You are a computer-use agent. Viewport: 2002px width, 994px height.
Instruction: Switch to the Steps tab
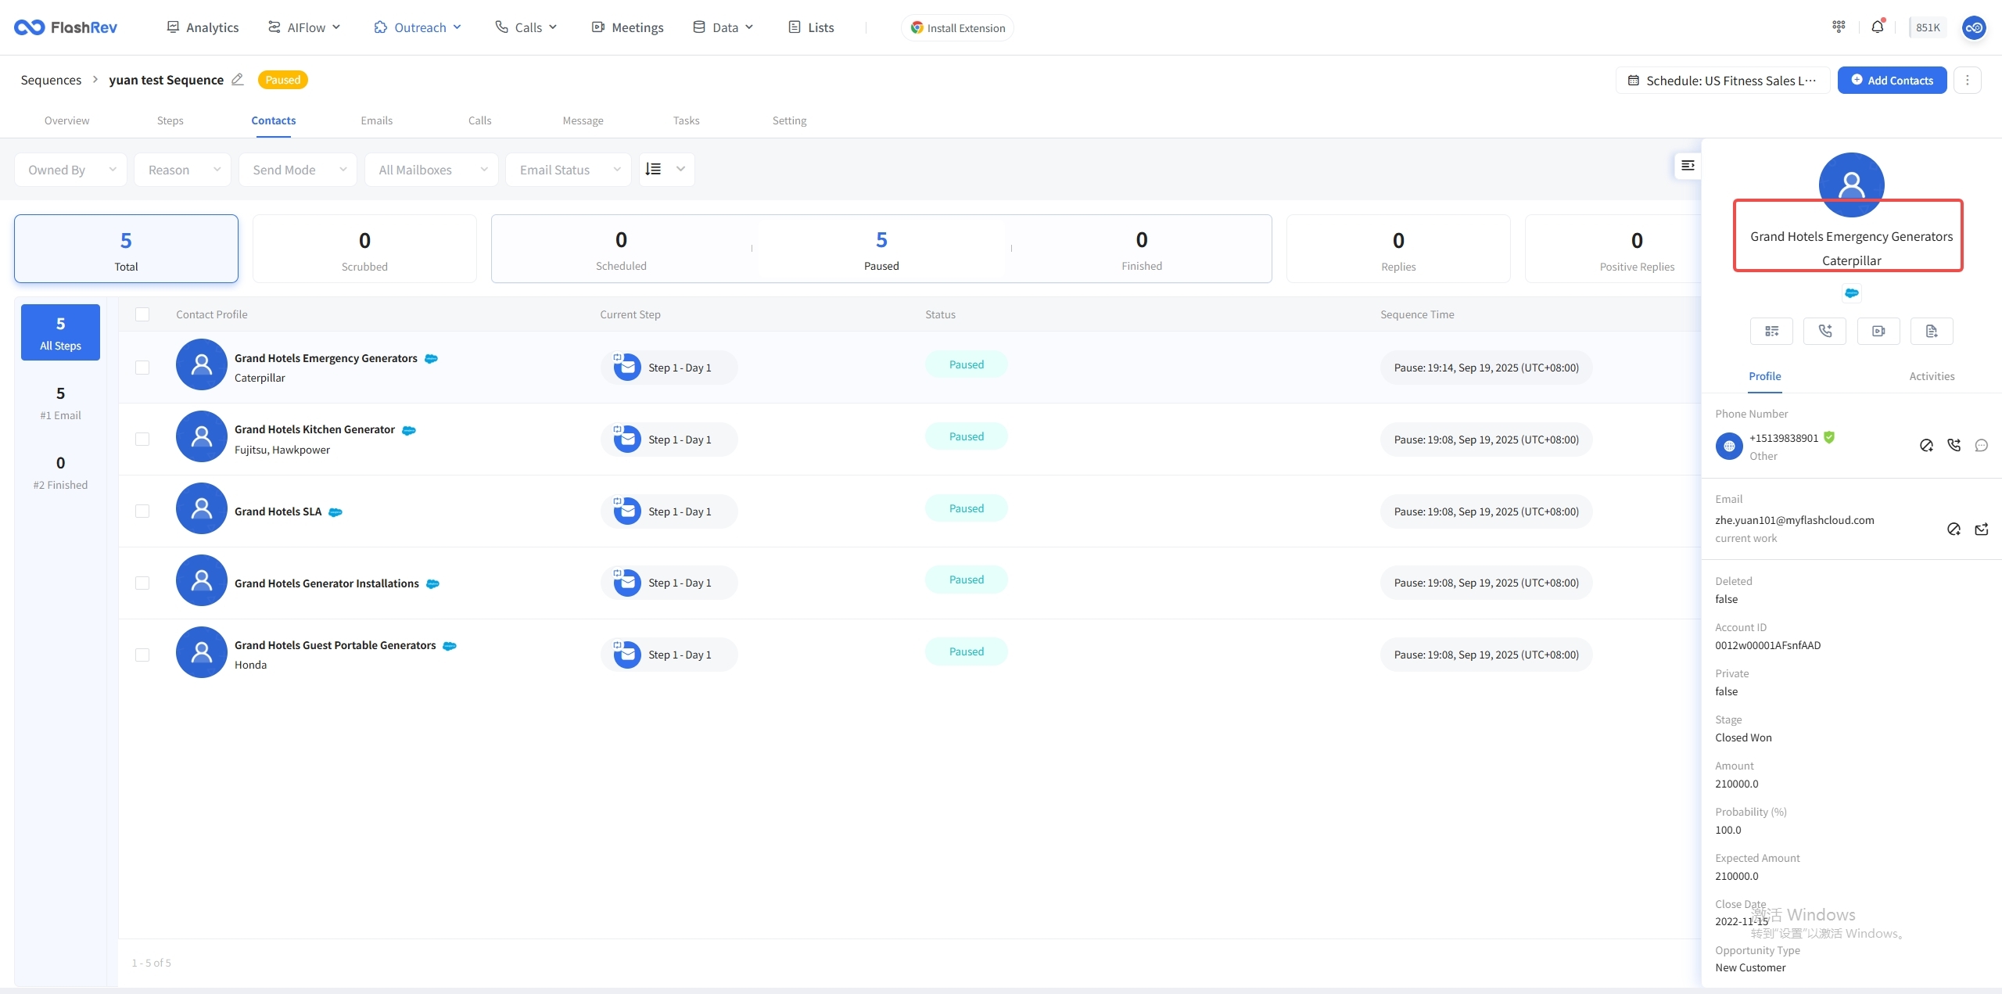click(x=170, y=120)
